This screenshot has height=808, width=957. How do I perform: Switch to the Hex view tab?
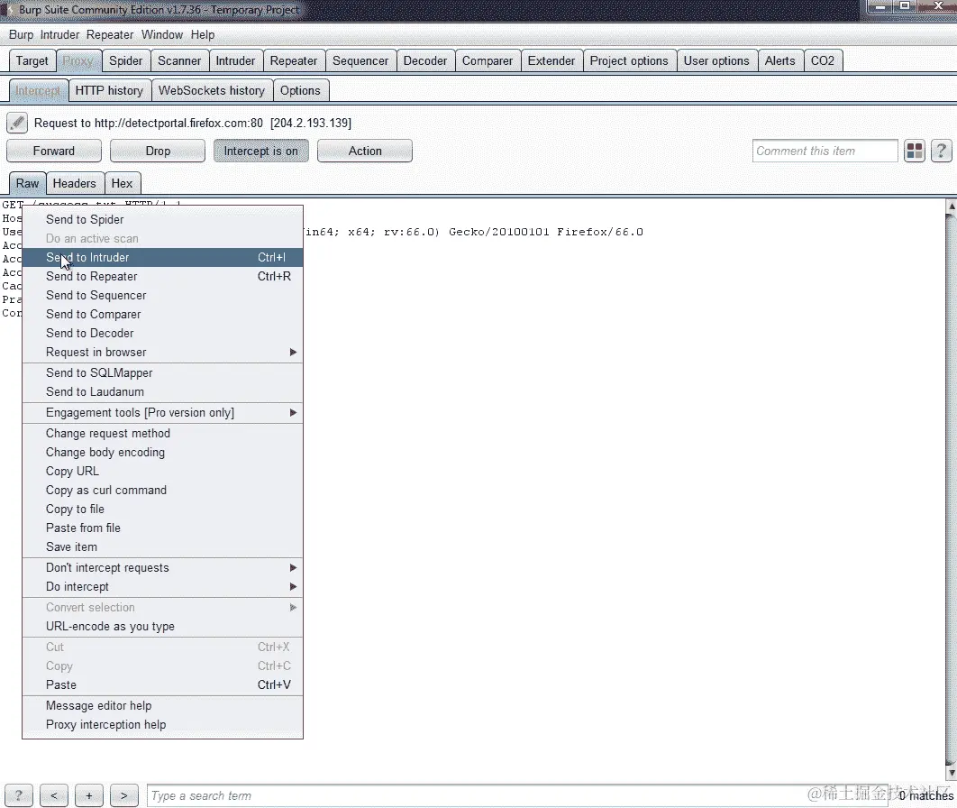122,183
